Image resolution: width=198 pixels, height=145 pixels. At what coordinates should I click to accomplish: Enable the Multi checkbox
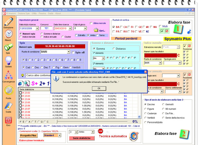160,26
